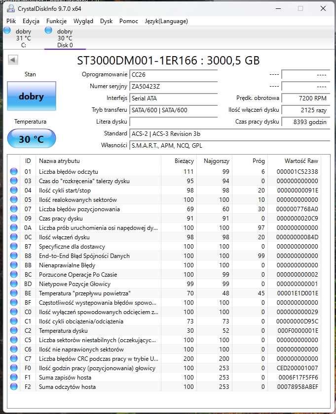The height and width of the screenshot is (414, 336).
Task: Click the Bieżący column header
Action: click(x=179, y=161)
